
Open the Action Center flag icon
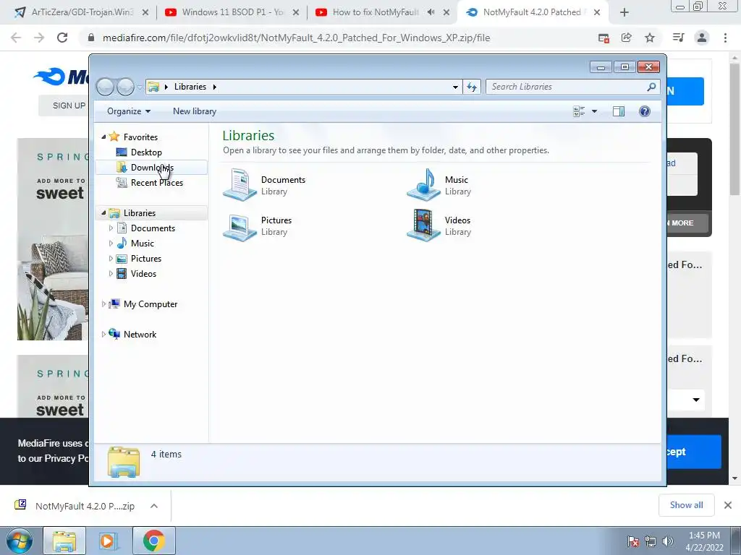tap(633, 541)
